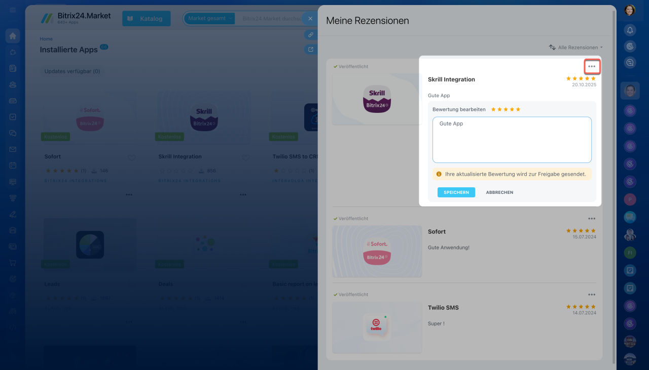Open three-dots menu on Skrill Integration app card
This screenshot has height=370, width=649.
tap(243, 195)
